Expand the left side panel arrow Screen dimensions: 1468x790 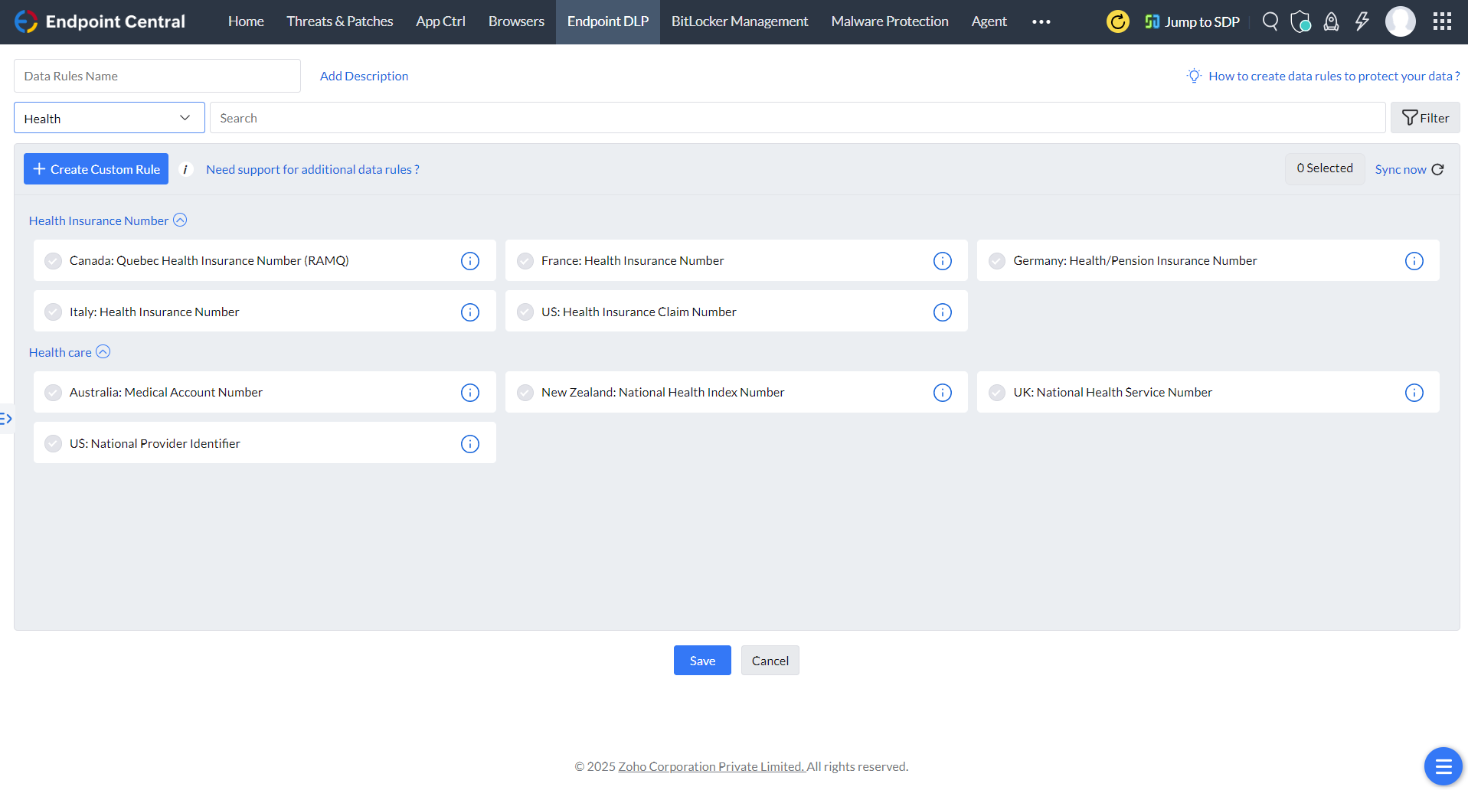pyautogui.click(x=6, y=419)
